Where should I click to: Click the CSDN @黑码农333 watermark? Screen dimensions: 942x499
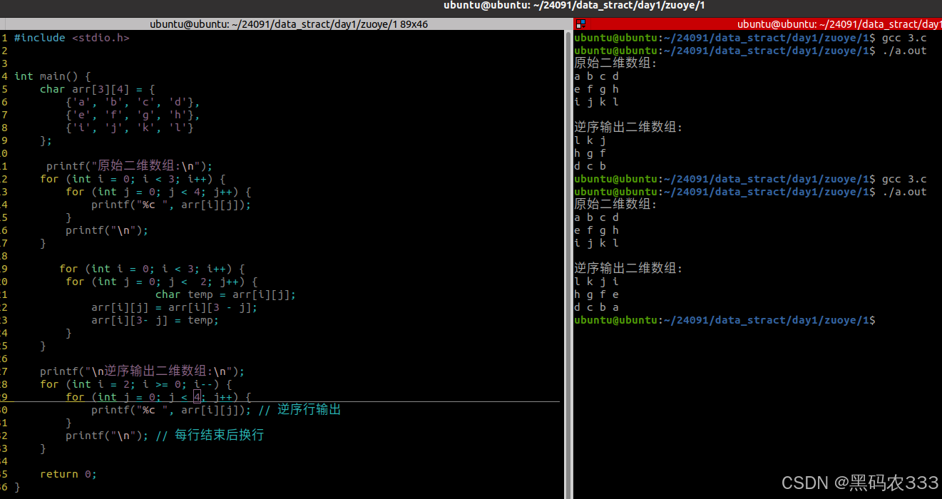(856, 483)
